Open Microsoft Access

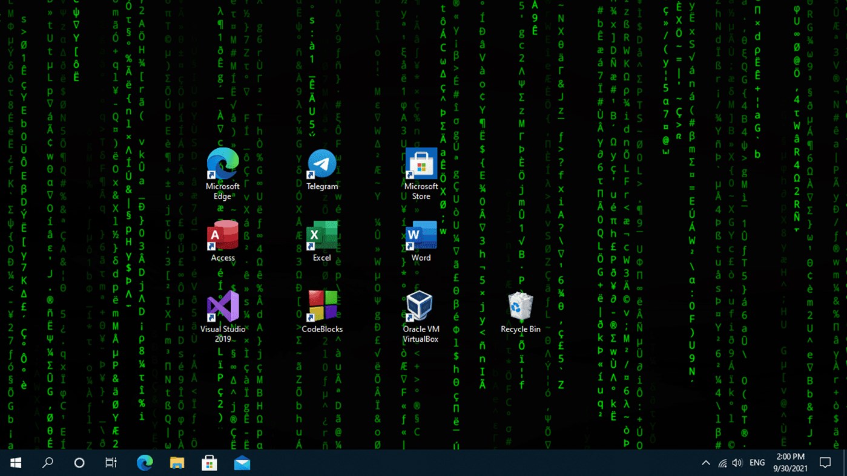click(222, 235)
